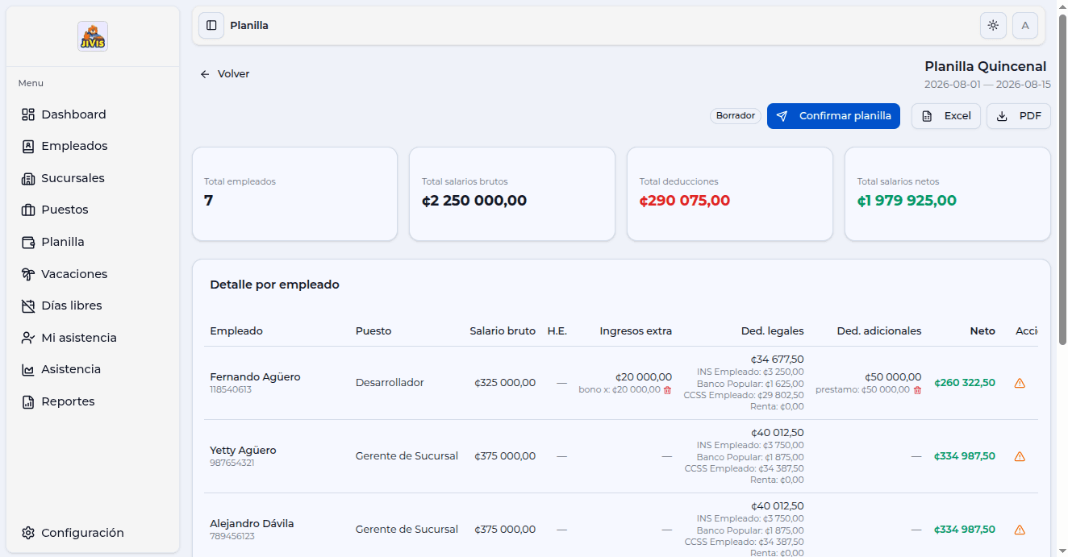Click the JIVIS logo in sidebar
This screenshot has height=557, width=1068.
[x=93, y=36]
